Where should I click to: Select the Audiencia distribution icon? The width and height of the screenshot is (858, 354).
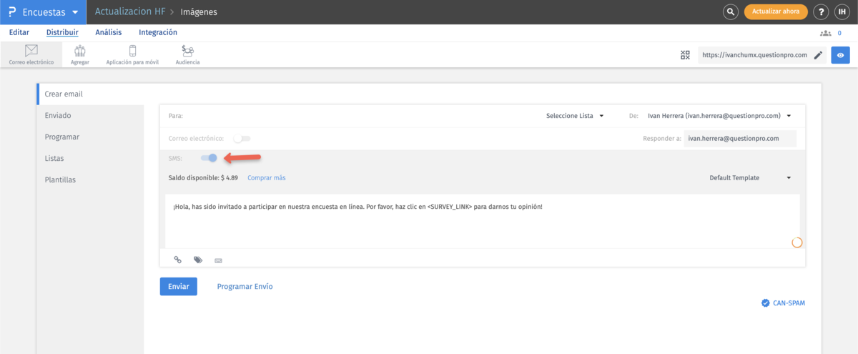187,54
